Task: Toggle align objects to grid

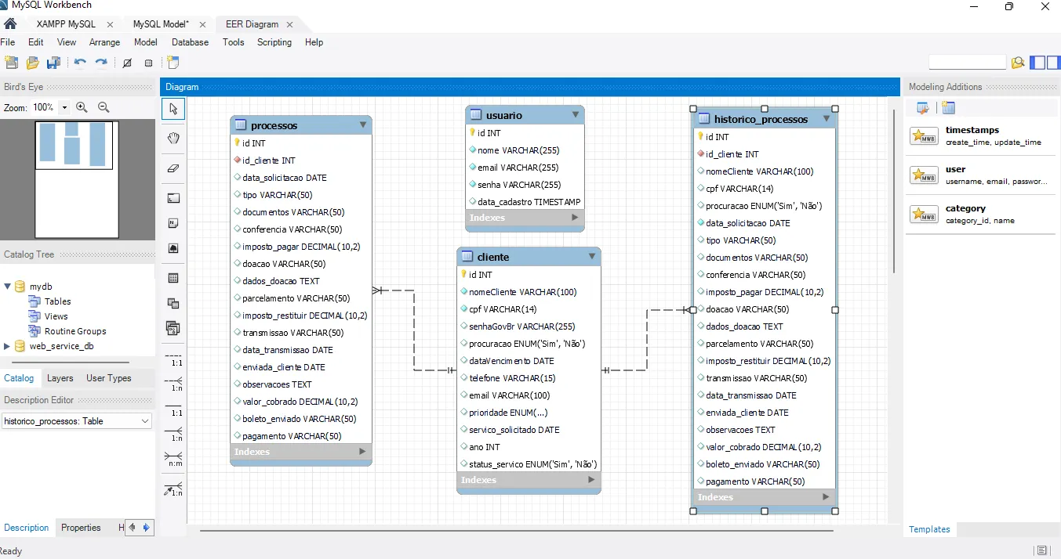Action: [148, 63]
